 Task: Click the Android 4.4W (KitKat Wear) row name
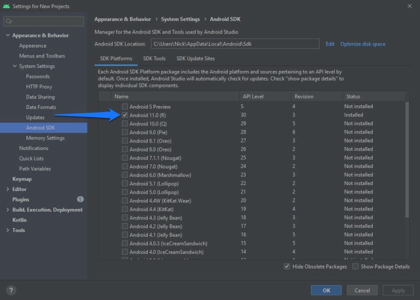click(x=160, y=200)
